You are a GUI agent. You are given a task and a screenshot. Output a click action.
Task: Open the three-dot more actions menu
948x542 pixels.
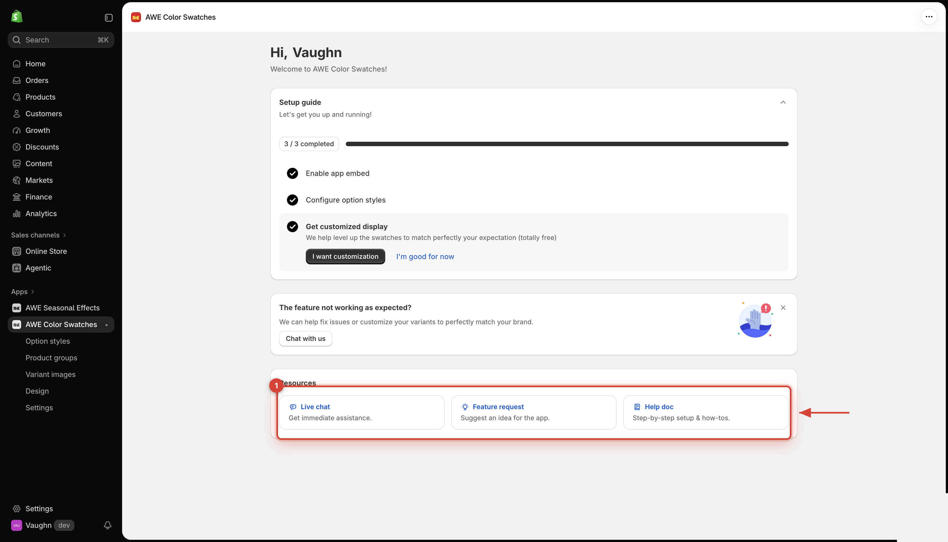929,17
